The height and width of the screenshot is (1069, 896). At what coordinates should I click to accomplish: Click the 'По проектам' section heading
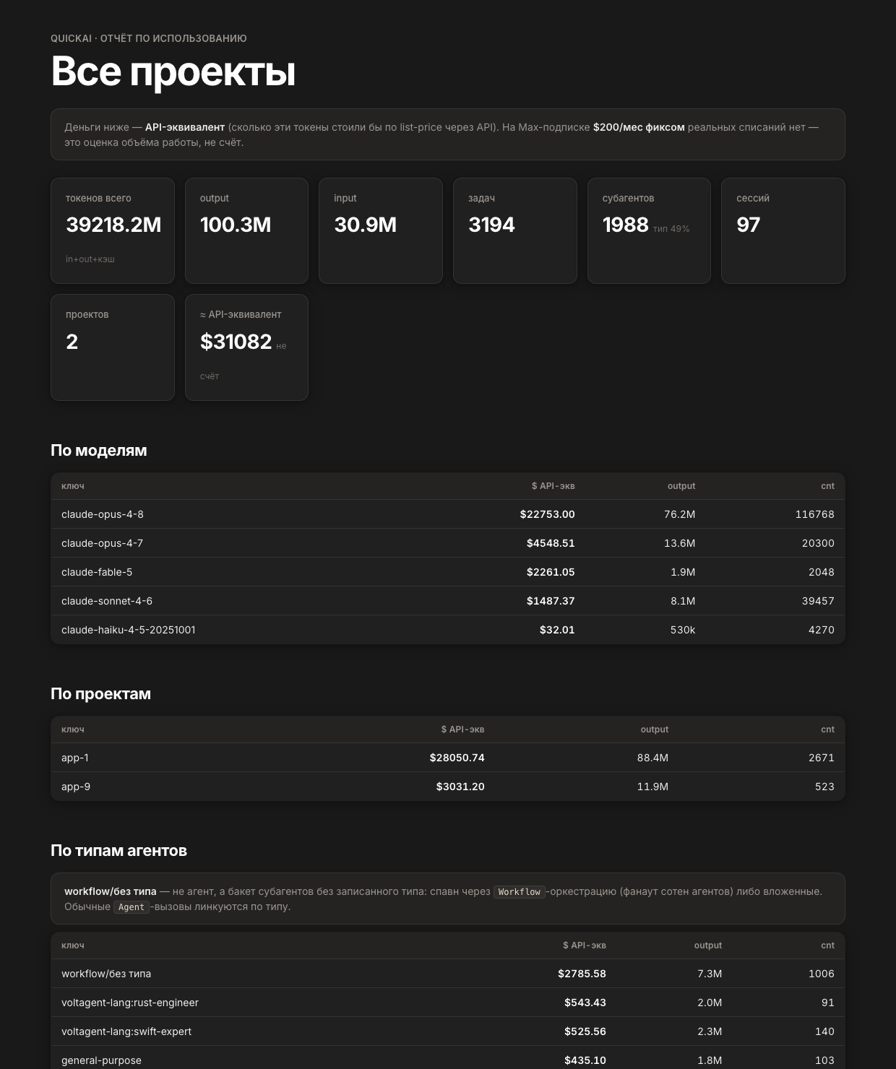(101, 693)
